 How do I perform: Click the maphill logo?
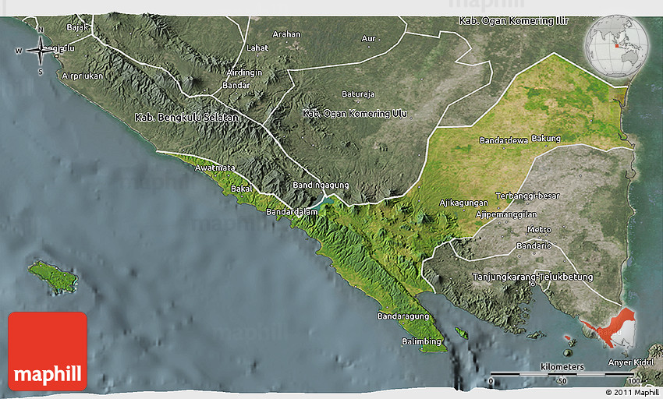pos(48,351)
